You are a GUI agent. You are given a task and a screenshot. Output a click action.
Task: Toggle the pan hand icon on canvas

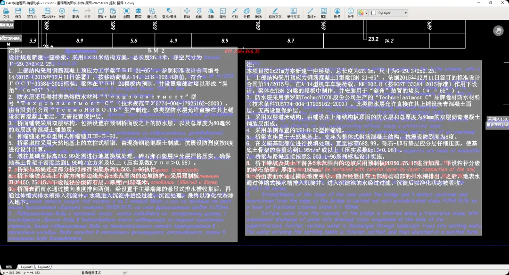[x=498, y=31]
